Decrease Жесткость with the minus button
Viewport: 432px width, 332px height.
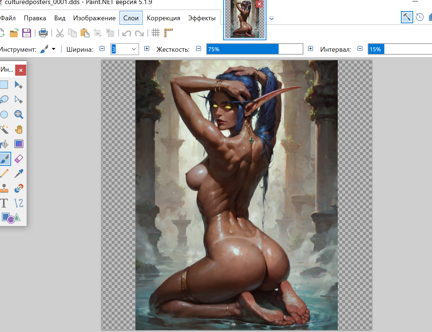tap(198, 49)
